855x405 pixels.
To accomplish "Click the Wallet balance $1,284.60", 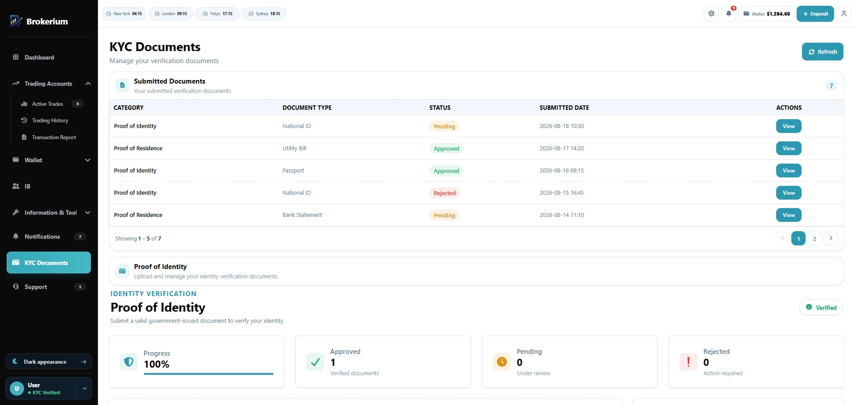I will coord(766,14).
